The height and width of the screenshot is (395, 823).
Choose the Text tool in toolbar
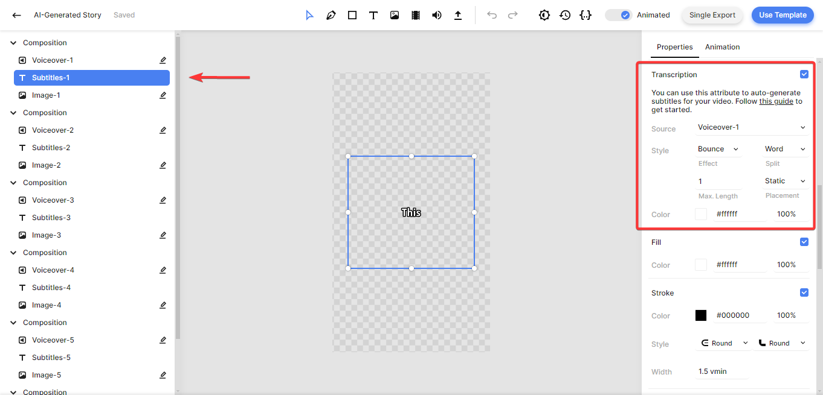[x=373, y=15]
